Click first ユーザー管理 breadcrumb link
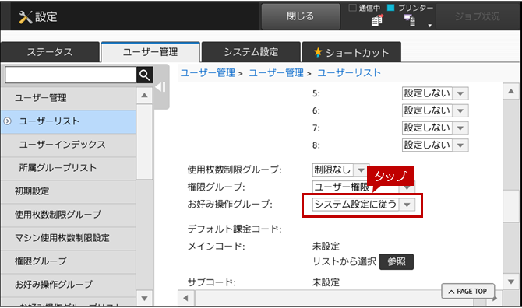 coord(208,73)
